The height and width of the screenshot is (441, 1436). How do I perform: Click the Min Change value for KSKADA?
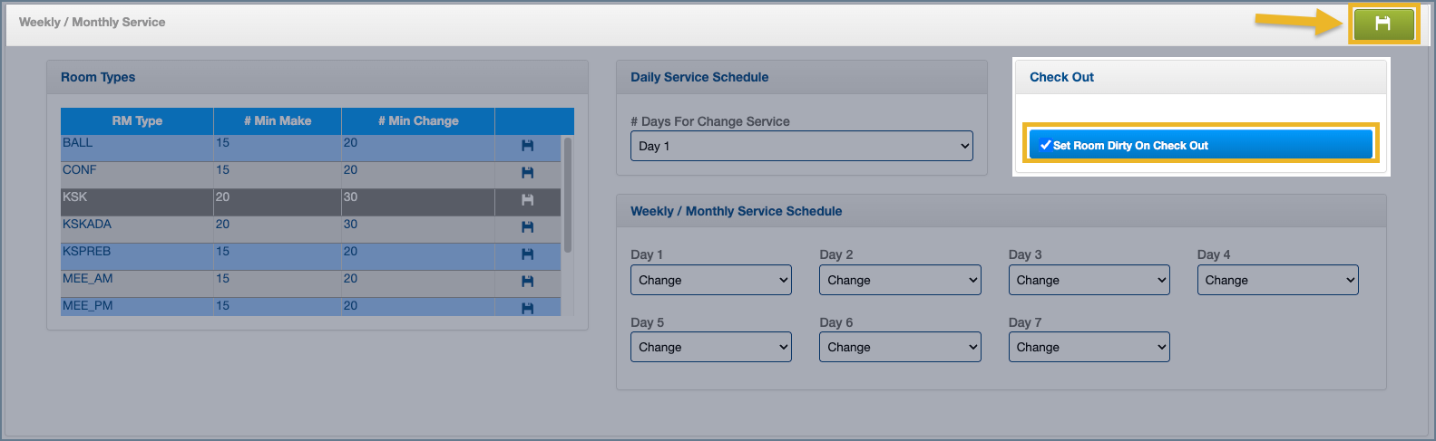351,225
